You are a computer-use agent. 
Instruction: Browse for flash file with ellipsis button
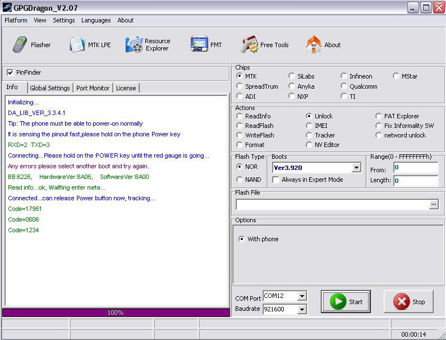tap(434, 204)
